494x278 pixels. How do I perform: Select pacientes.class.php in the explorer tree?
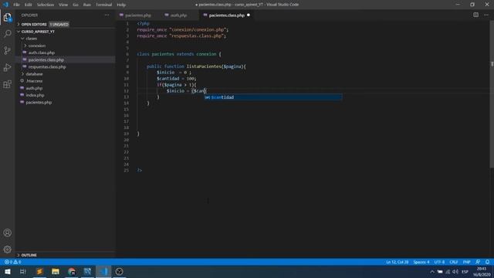tap(46, 59)
